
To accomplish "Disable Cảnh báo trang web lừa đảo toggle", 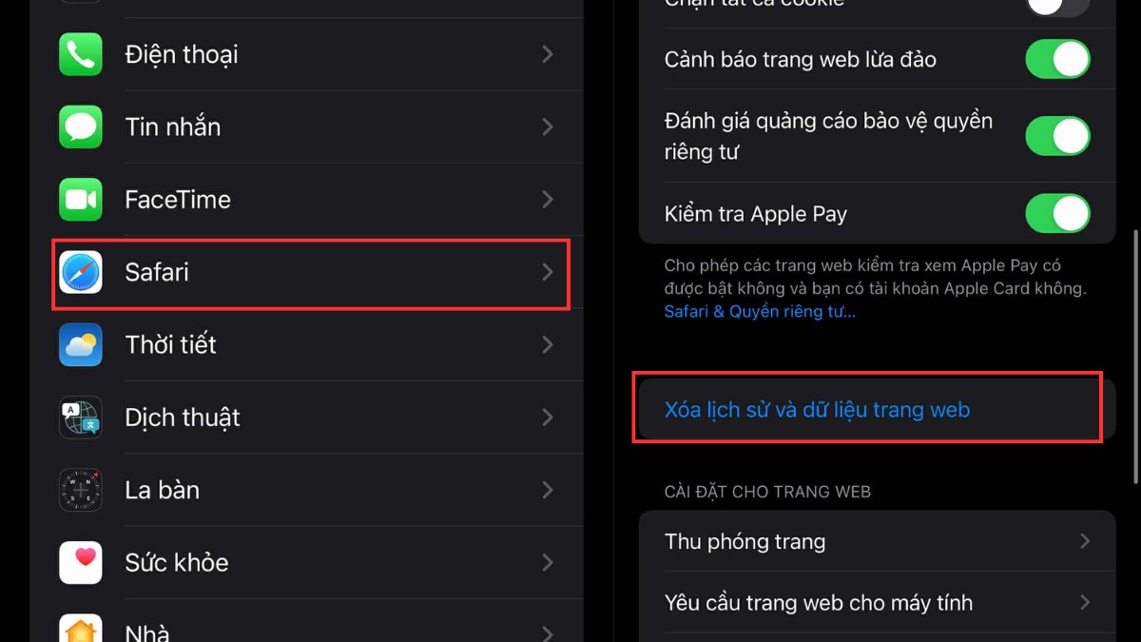I will 1057,59.
